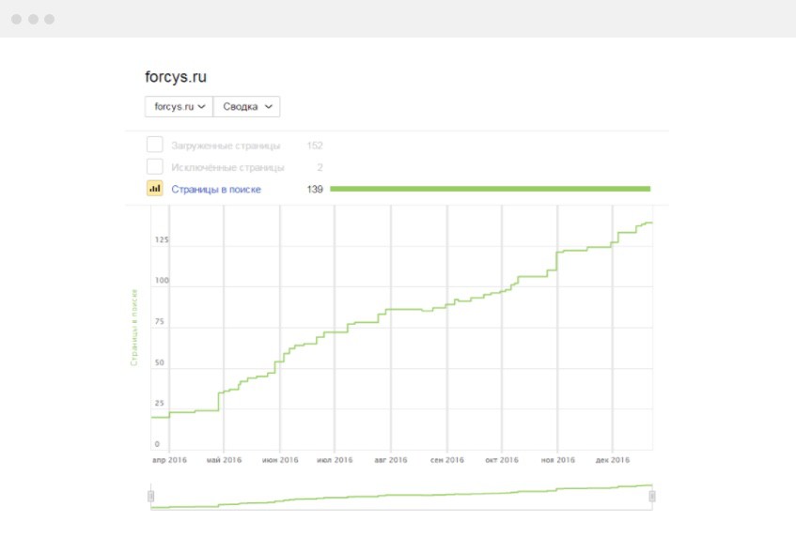The image size is (796, 538).
Task: Click the 75 value on the Y axis
Action: (x=160, y=321)
